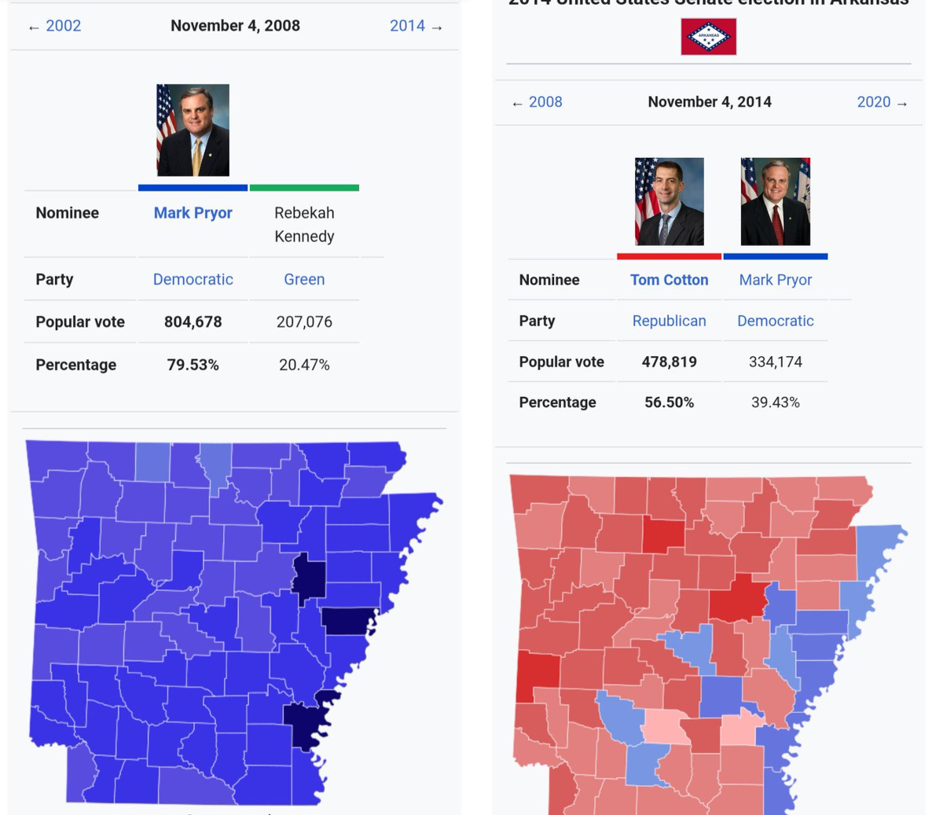Open the Republican party link
Image resolution: width=943 pixels, height=815 pixels.
click(x=670, y=321)
